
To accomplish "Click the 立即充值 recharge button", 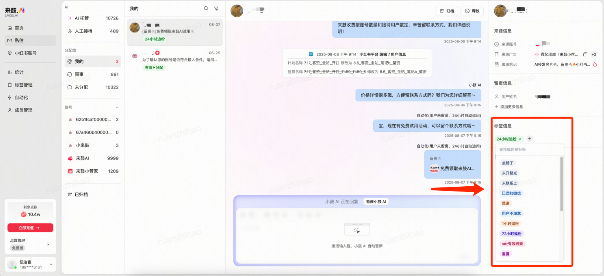I will [x=30, y=228].
